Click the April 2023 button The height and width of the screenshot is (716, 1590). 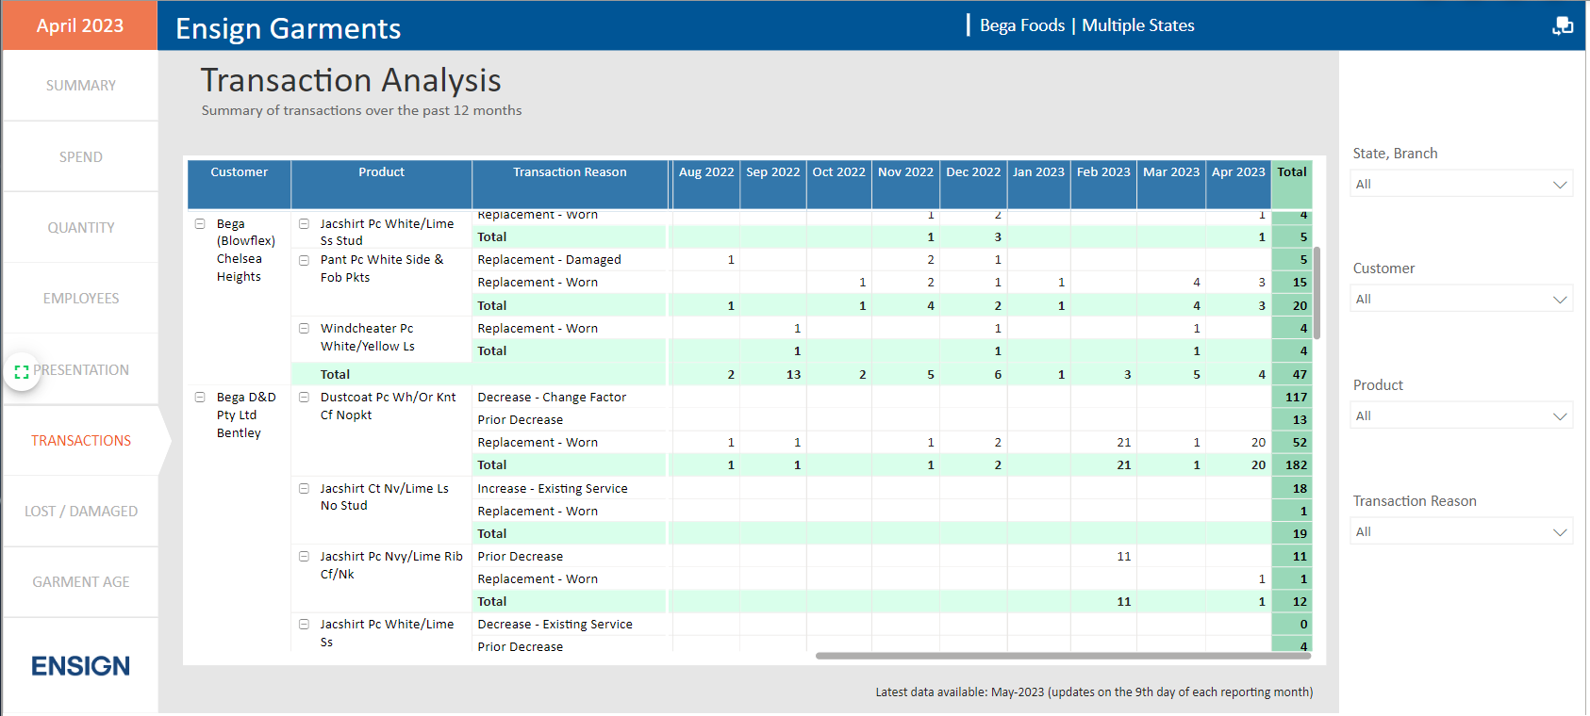(80, 25)
